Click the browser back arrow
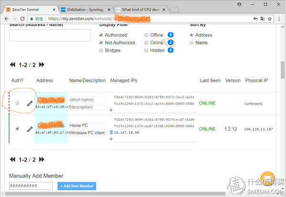 click(x=6, y=19)
